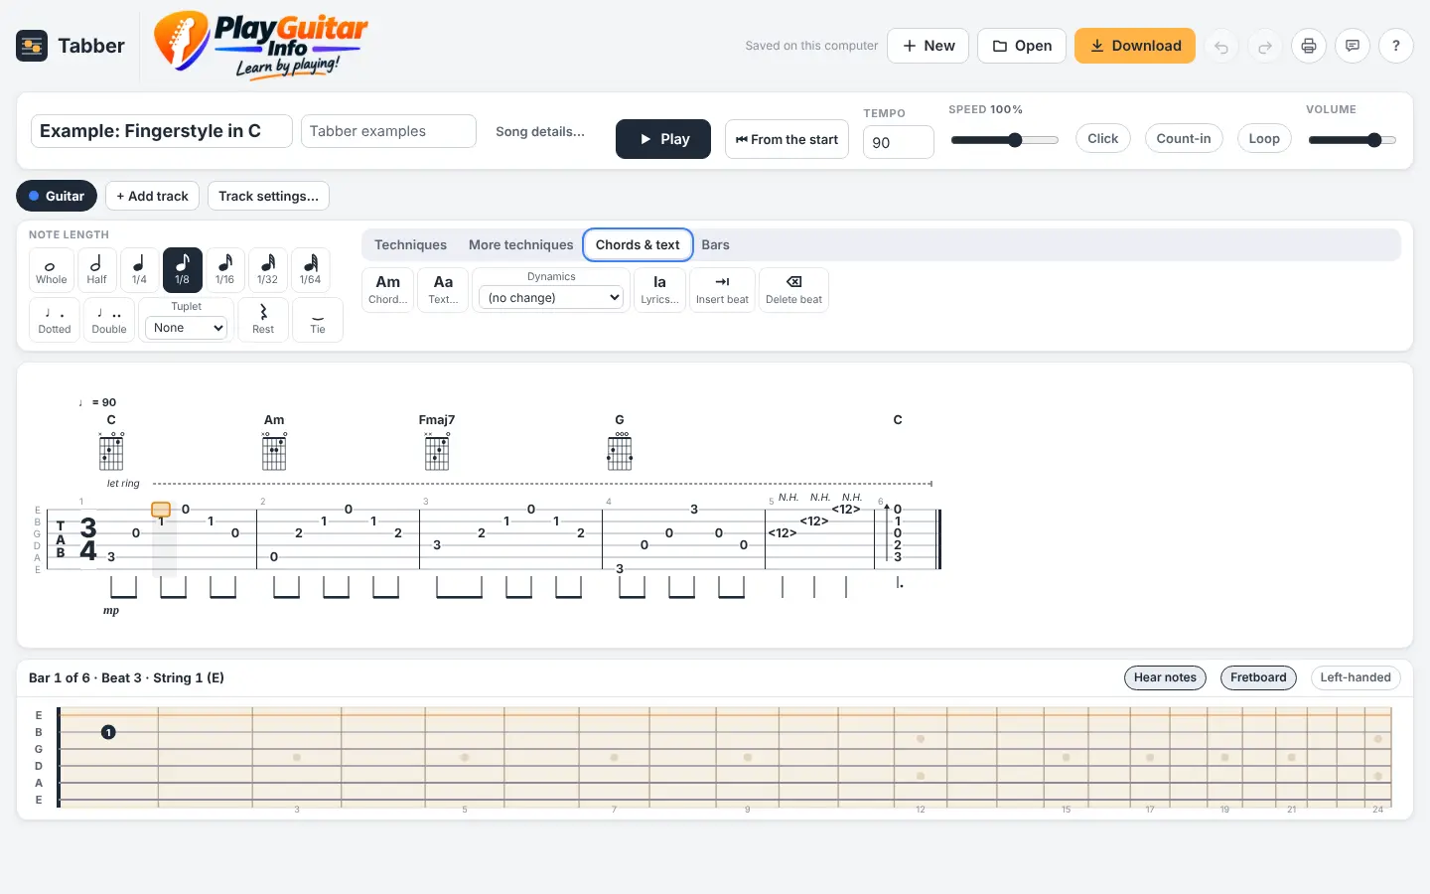Click the Tempo input field

(x=899, y=142)
